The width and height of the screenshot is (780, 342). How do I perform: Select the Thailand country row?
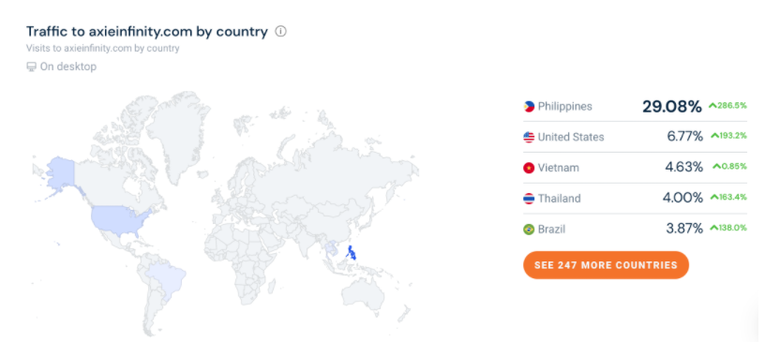tap(635, 199)
